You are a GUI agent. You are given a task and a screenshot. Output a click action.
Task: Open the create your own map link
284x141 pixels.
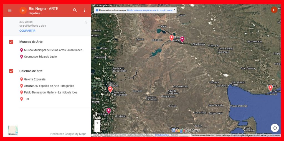coord(150,10)
